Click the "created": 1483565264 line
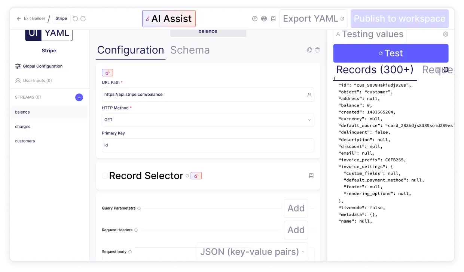464x272 pixels. [367, 112]
